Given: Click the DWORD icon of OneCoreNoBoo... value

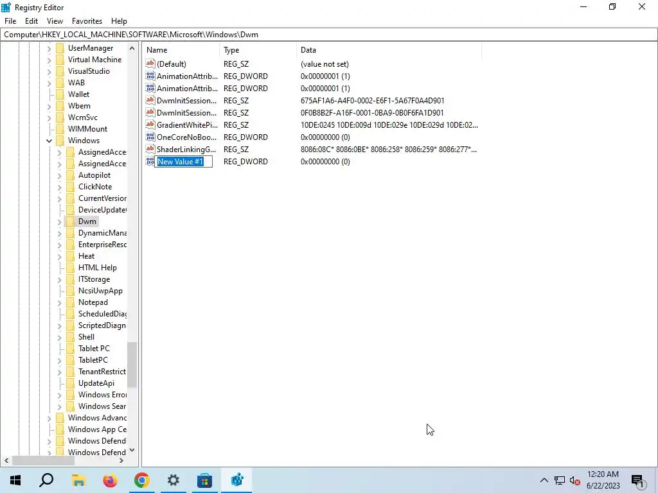Looking at the screenshot, I should pos(150,137).
